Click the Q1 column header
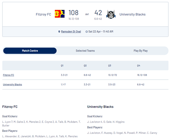This screenshot has width=170, height=139. 62,66
